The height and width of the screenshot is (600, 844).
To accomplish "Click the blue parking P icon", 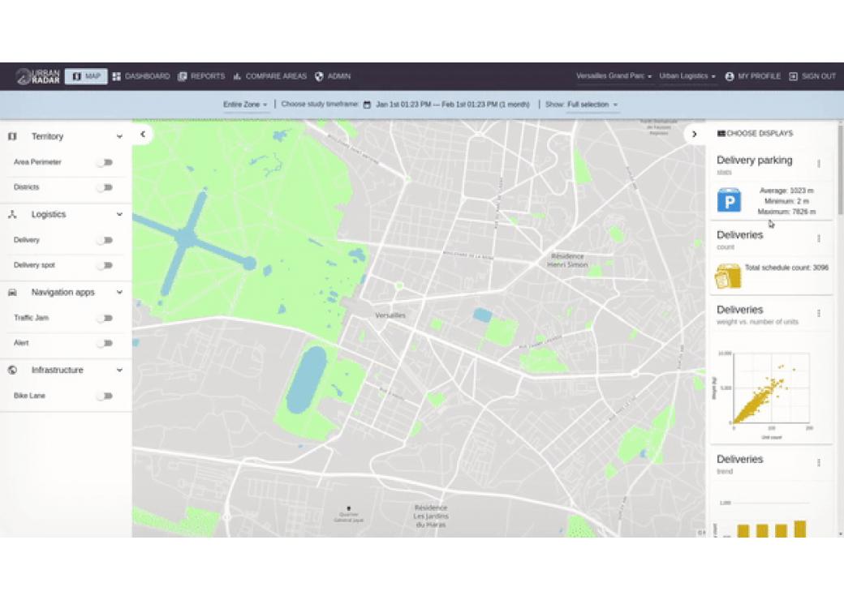I will (729, 200).
